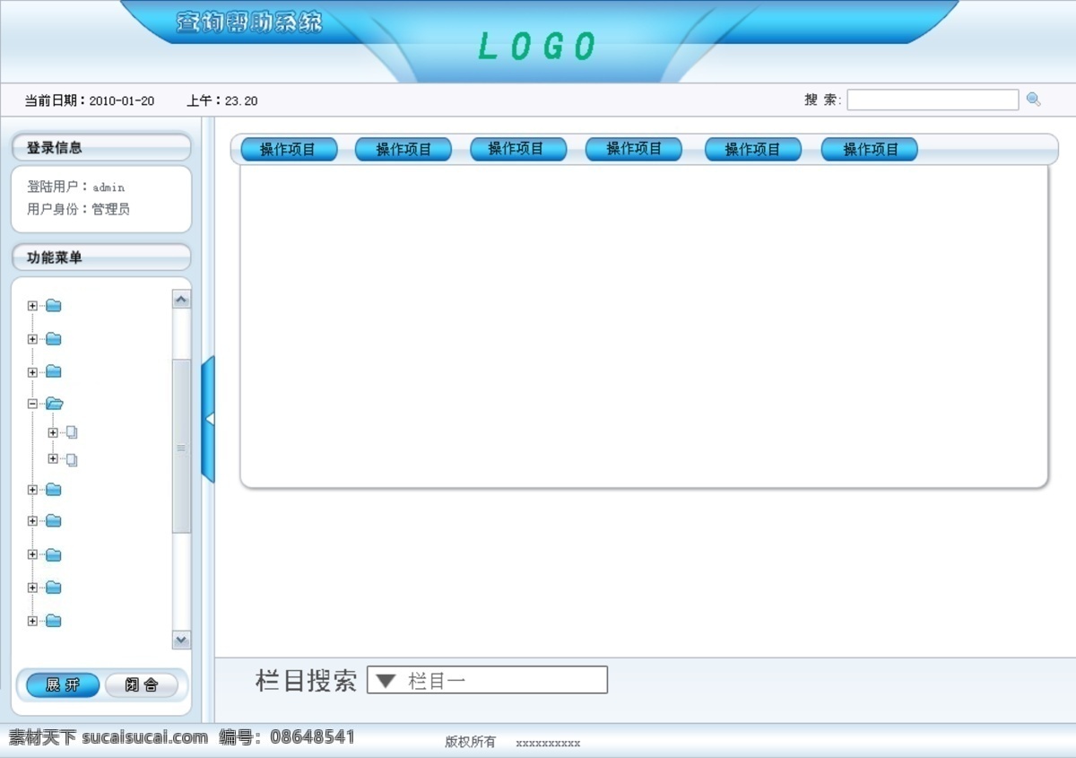Click the 版权所有 footer text
1076x758 pixels.
(x=471, y=742)
